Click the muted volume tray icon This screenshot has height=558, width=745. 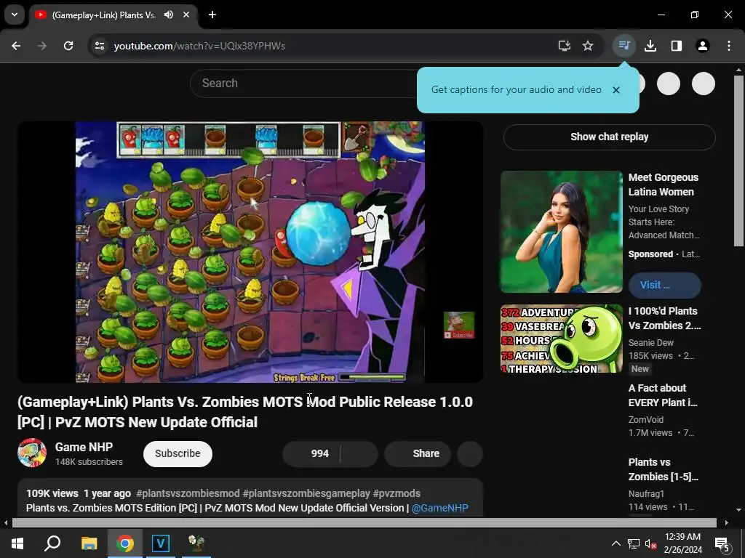650,543
